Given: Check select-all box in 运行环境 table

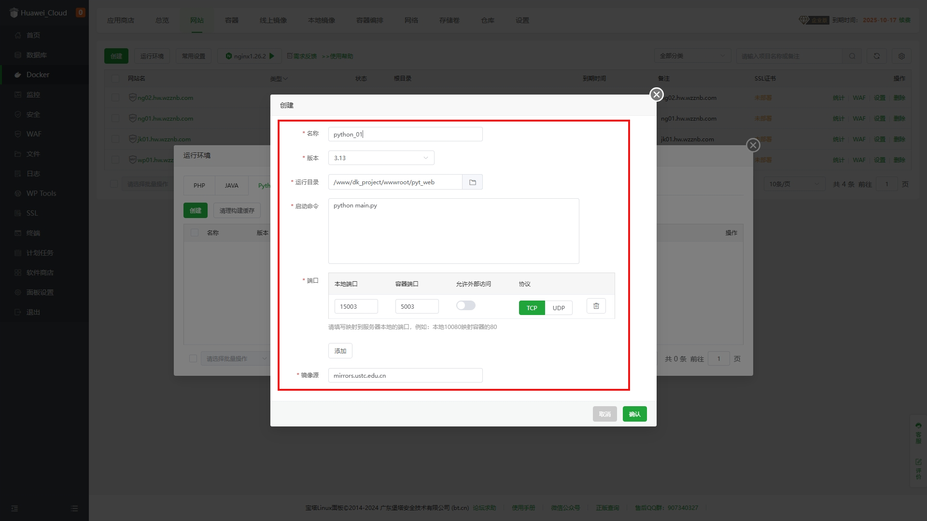Looking at the screenshot, I should click(195, 233).
